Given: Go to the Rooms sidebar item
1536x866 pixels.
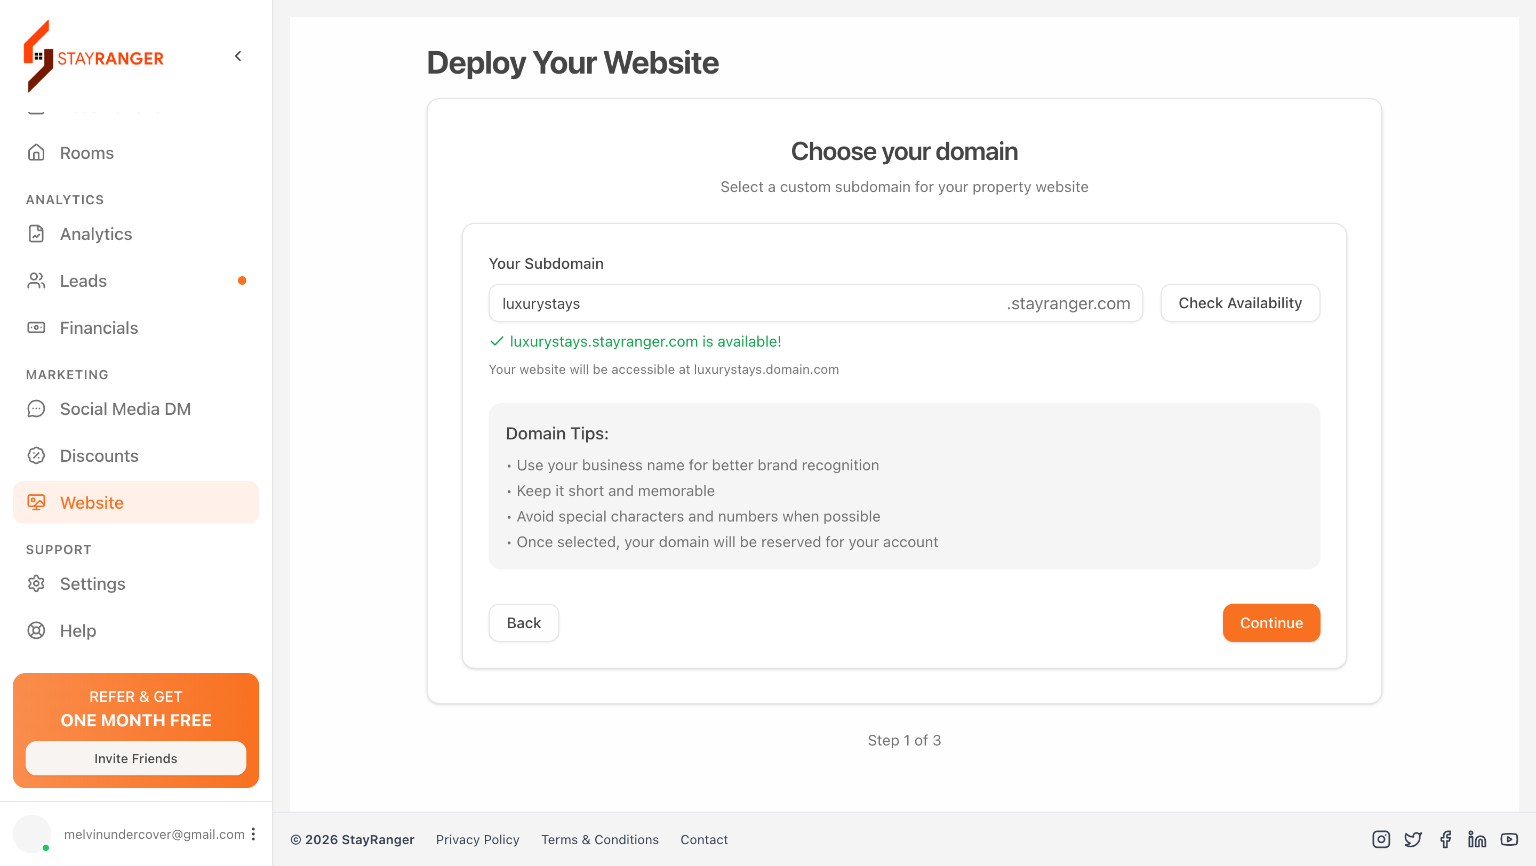Looking at the screenshot, I should click(86, 153).
